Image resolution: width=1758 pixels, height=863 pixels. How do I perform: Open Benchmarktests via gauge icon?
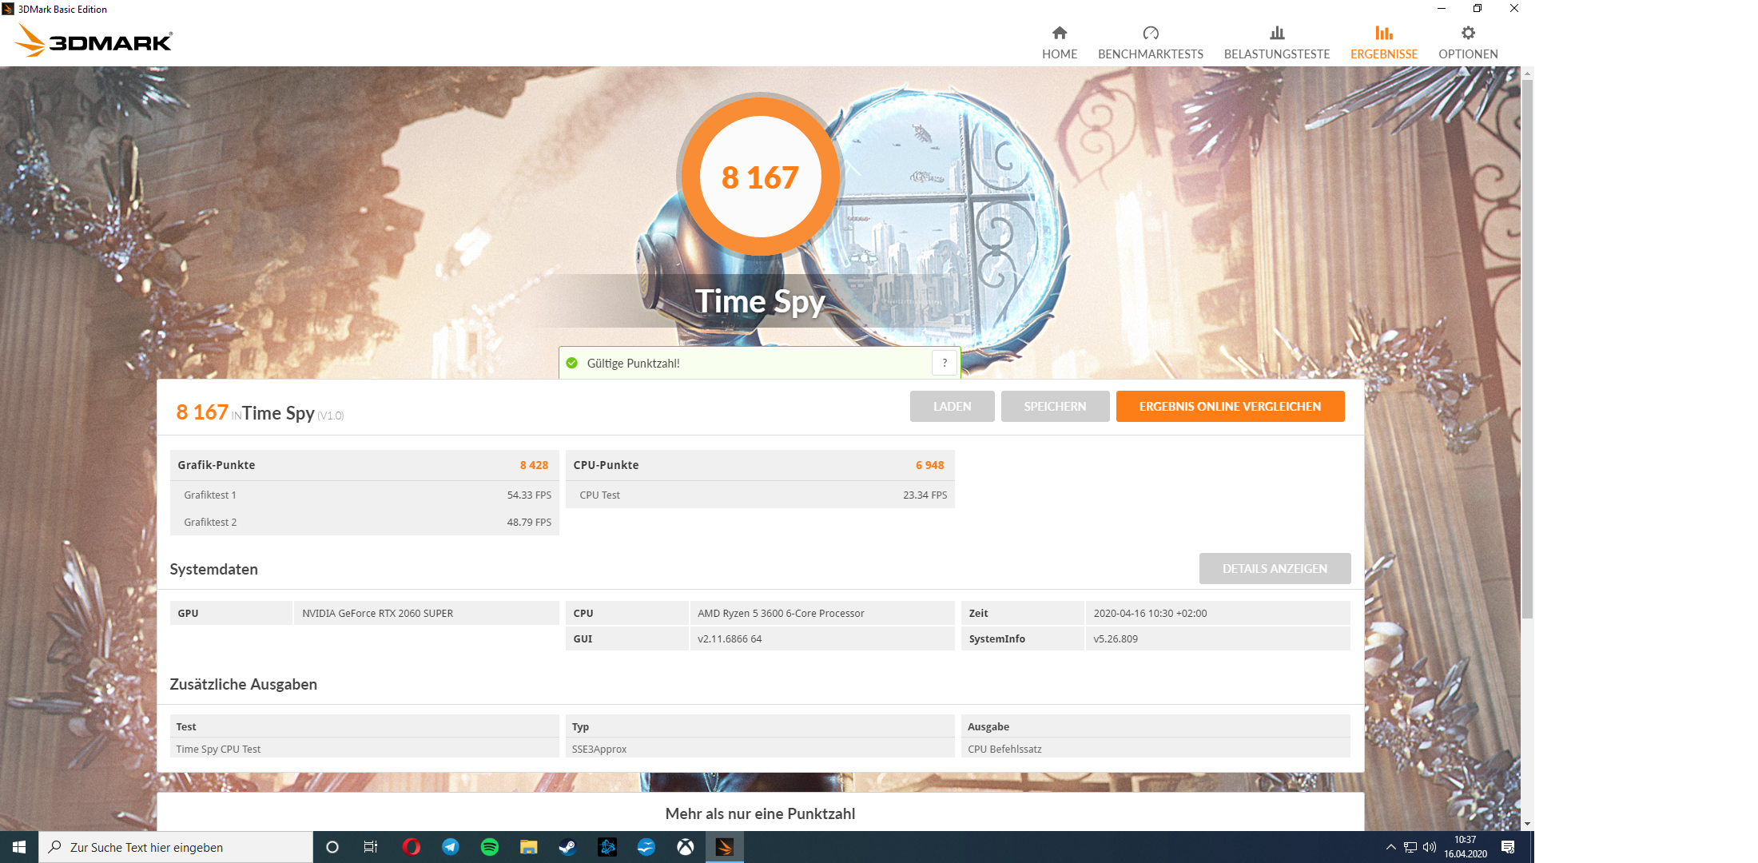coord(1150,33)
